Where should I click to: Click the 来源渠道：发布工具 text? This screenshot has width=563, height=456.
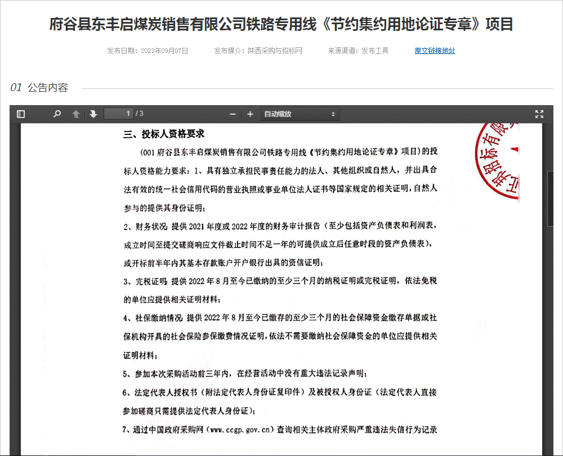358,51
